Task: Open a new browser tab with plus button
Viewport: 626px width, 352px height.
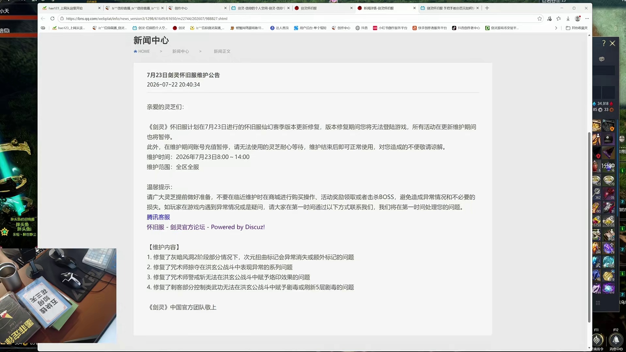Action: [x=487, y=8]
